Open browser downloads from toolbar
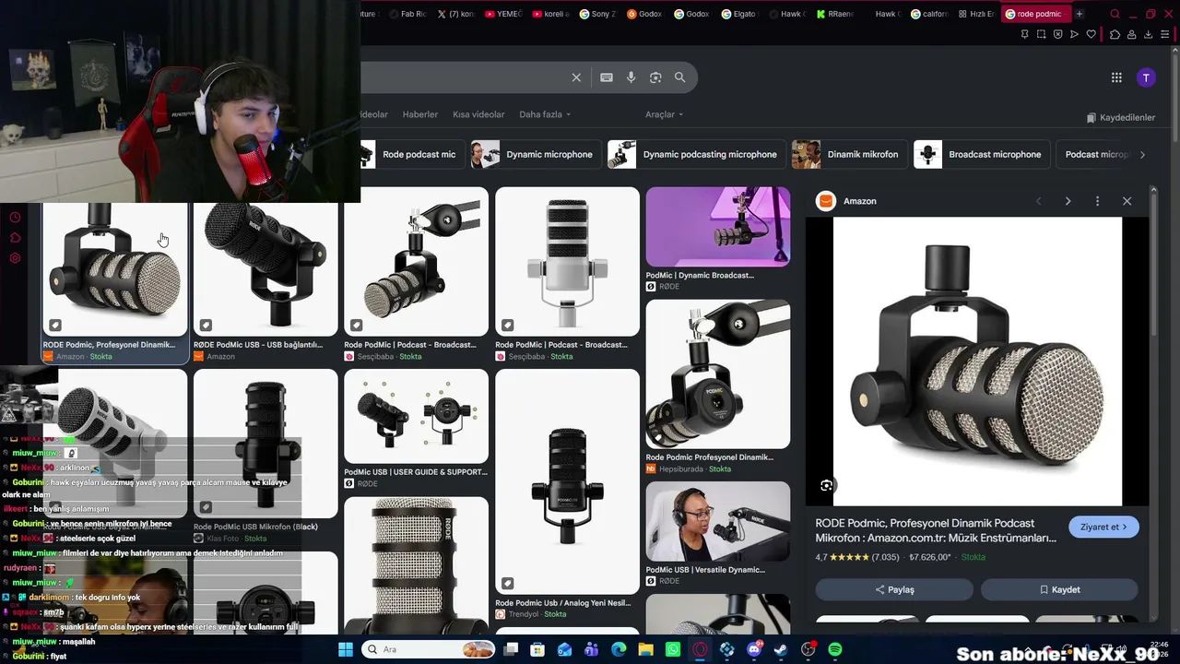The width and height of the screenshot is (1180, 664). 1149,34
